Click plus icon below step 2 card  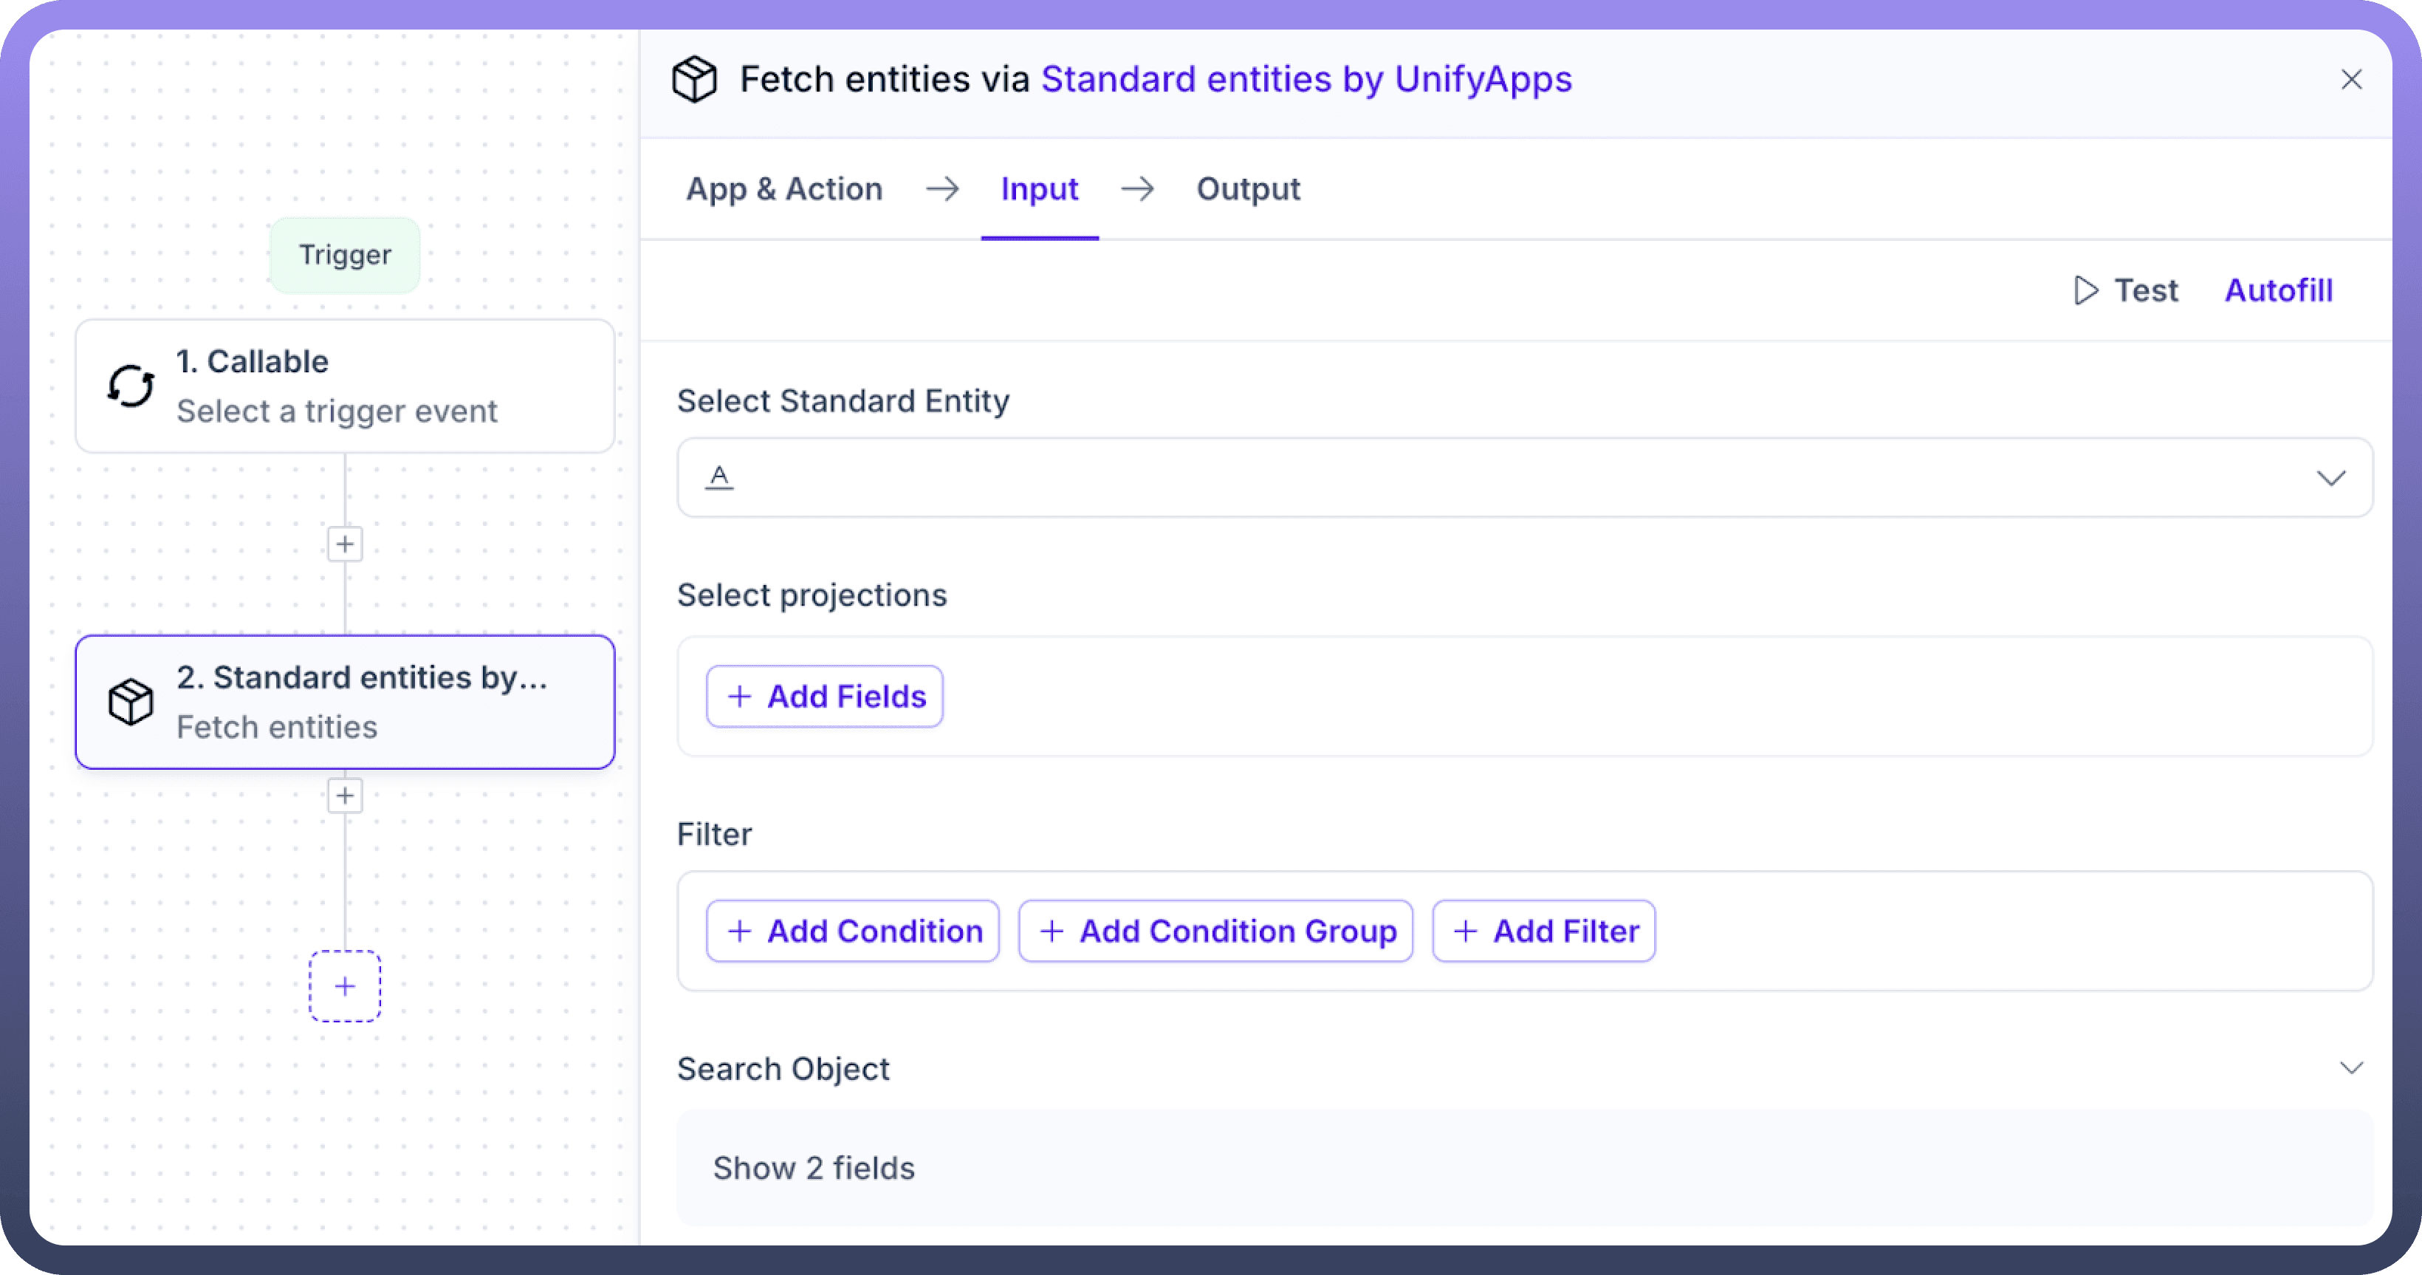click(x=345, y=796)
